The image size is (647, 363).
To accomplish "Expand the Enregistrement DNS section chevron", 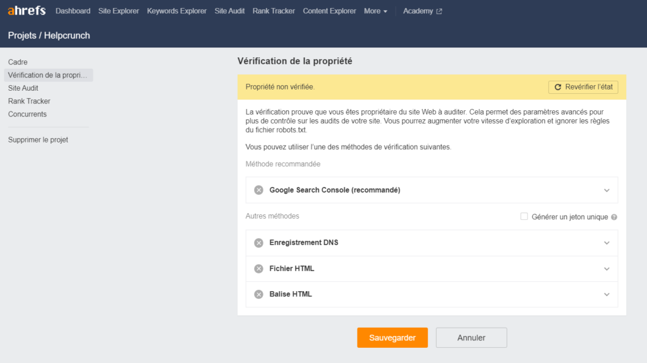I will point(607,243).
